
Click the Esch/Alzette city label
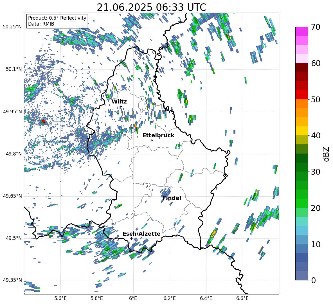click(141, 234)
